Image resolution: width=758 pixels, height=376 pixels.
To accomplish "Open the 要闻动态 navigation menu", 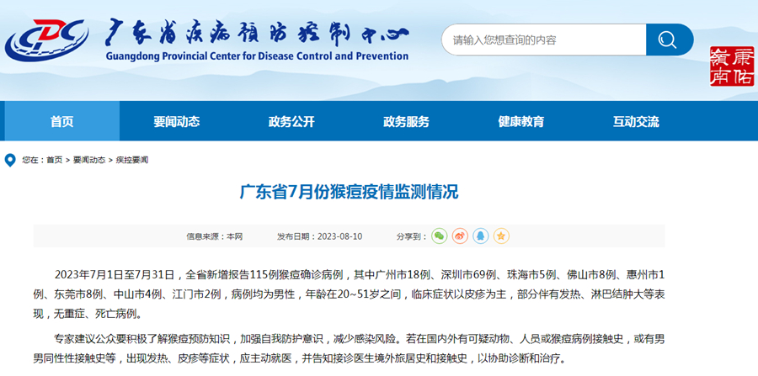I will pos(176,121).
